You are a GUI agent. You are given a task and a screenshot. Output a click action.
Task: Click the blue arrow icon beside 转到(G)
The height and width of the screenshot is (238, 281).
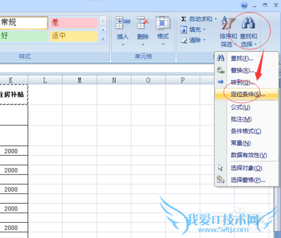(x=221, y=82)
